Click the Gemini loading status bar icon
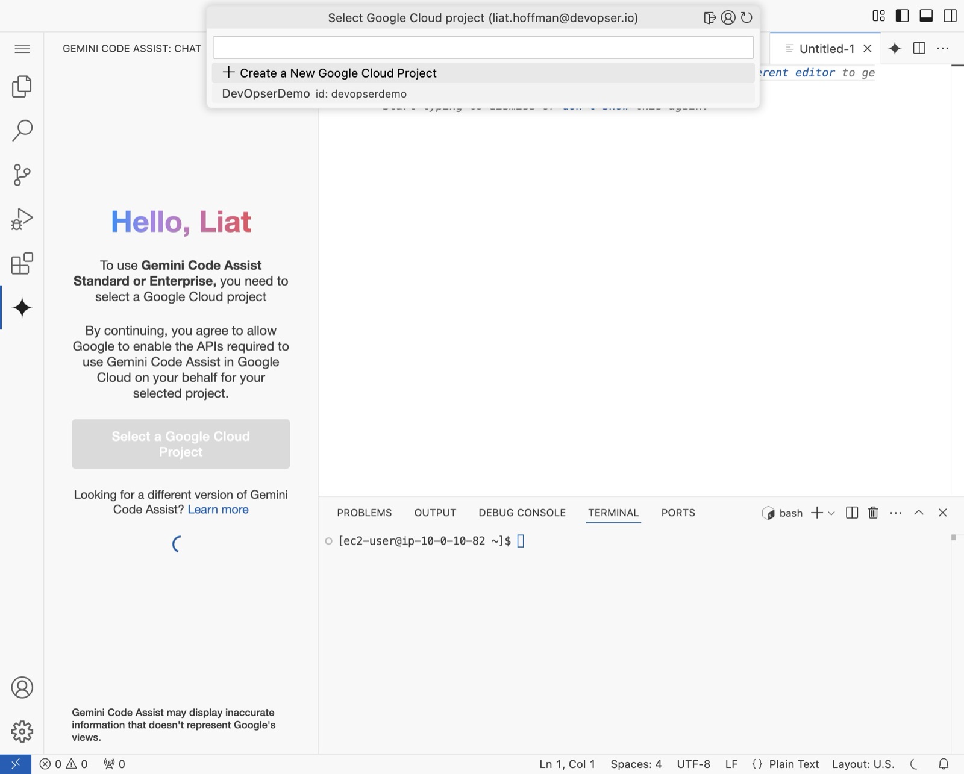 [x=914, y=764]
